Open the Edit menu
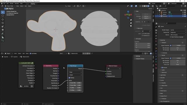Screen dimensions: 187x105 [x=7, y=3]
